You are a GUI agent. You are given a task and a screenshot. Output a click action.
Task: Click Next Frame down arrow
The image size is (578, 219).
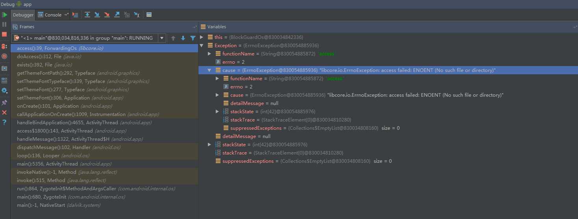coord(183,38)
